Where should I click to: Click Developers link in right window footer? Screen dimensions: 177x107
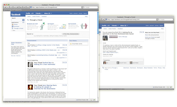[x=140, y=68]
